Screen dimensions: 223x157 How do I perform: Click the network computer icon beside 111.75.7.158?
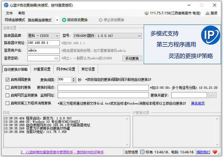coord(146,13)
